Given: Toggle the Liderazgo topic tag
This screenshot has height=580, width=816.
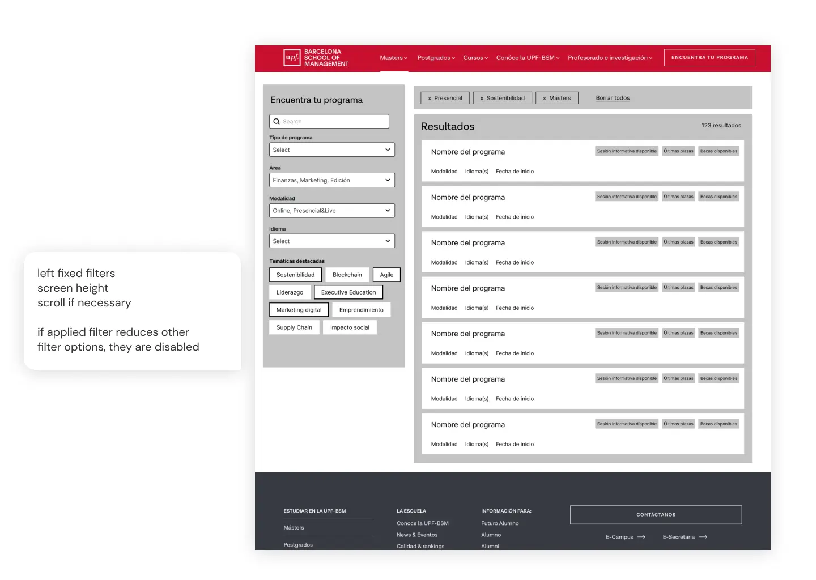Looking at the screenshot, I should tap(290, 293).
